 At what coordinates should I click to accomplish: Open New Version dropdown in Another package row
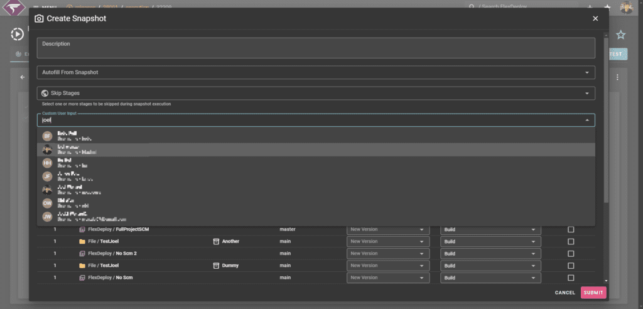click(388, 241)
